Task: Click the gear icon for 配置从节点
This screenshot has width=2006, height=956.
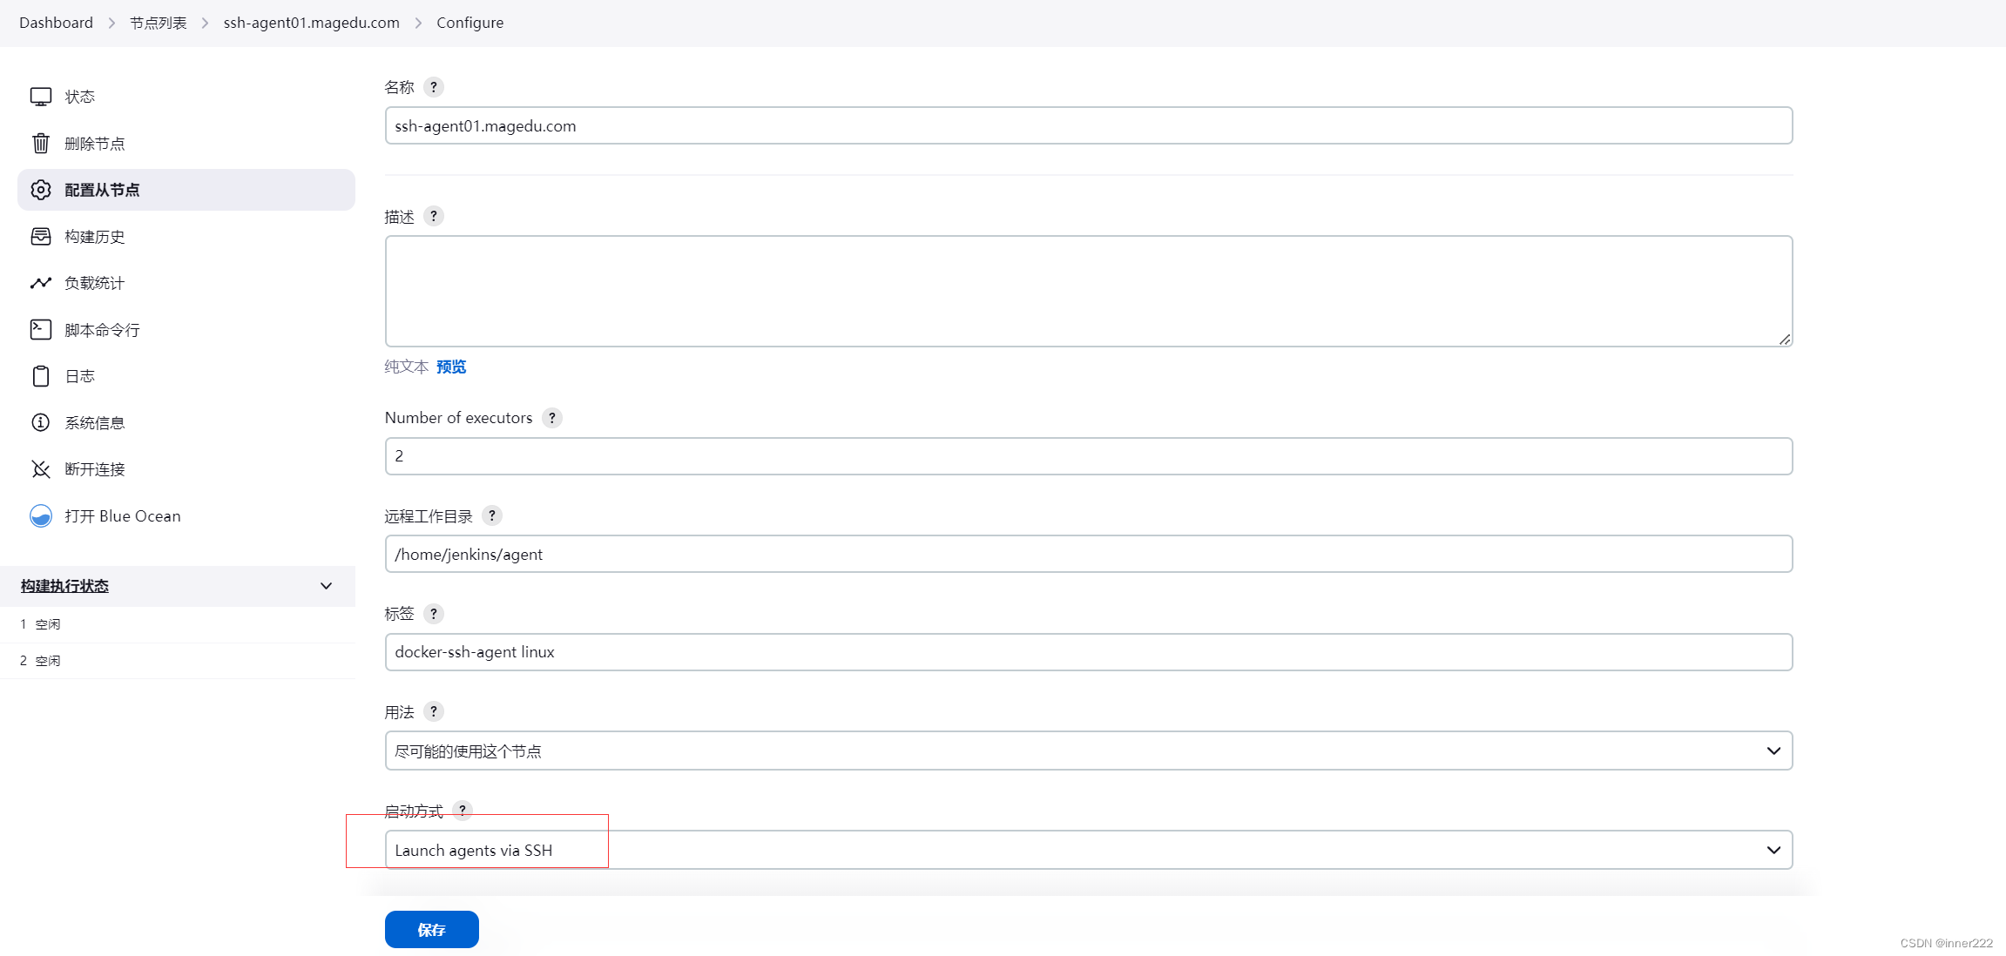Action: 40,190
